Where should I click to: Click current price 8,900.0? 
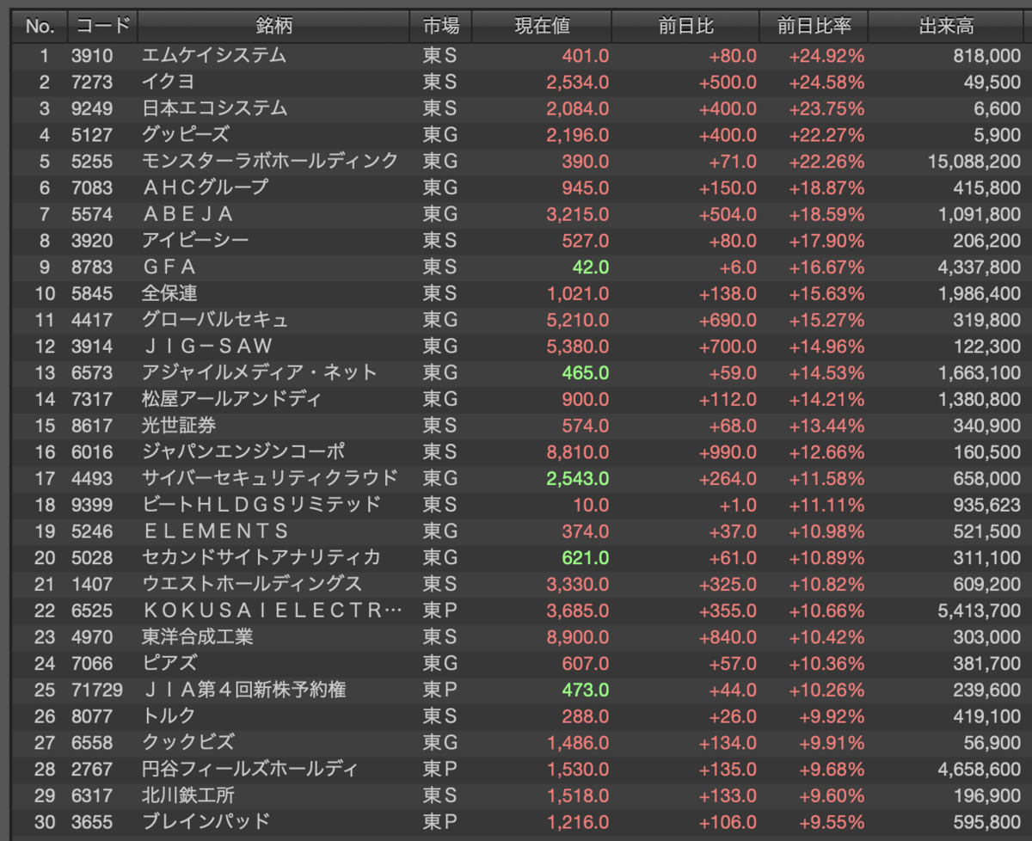578,636
